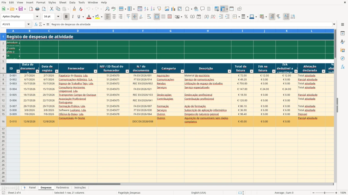Click Add Decimal Place icon
The width and height of the screenshot is (348, 195).
[x=206, y=17]
